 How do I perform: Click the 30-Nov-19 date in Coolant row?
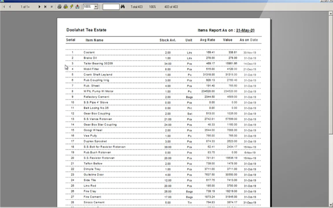(x=249, y=53)
